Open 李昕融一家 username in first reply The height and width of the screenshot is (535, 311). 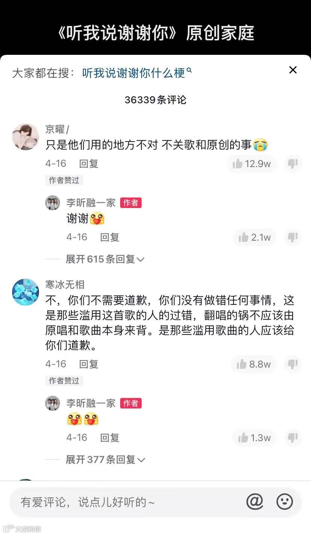pos(91,203)
